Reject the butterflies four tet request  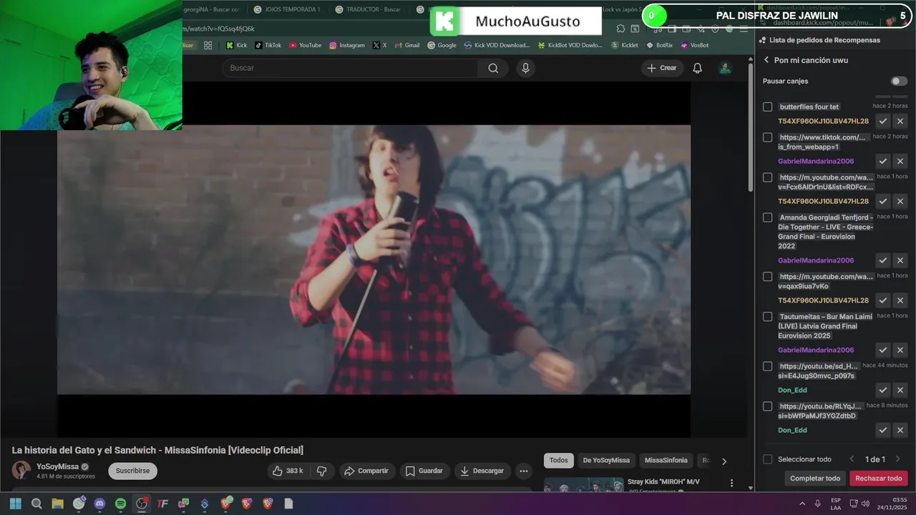900,121
